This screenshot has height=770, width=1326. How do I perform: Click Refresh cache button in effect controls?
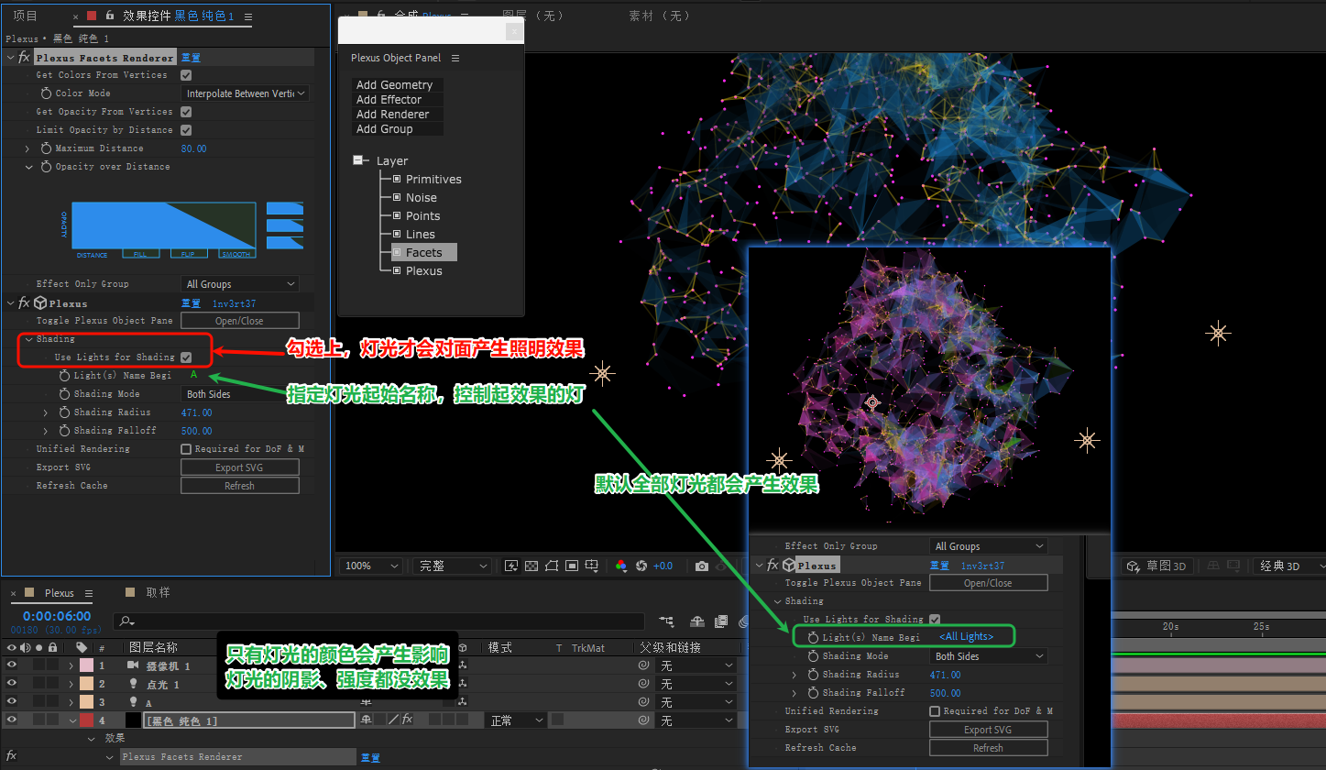point(240,486)
